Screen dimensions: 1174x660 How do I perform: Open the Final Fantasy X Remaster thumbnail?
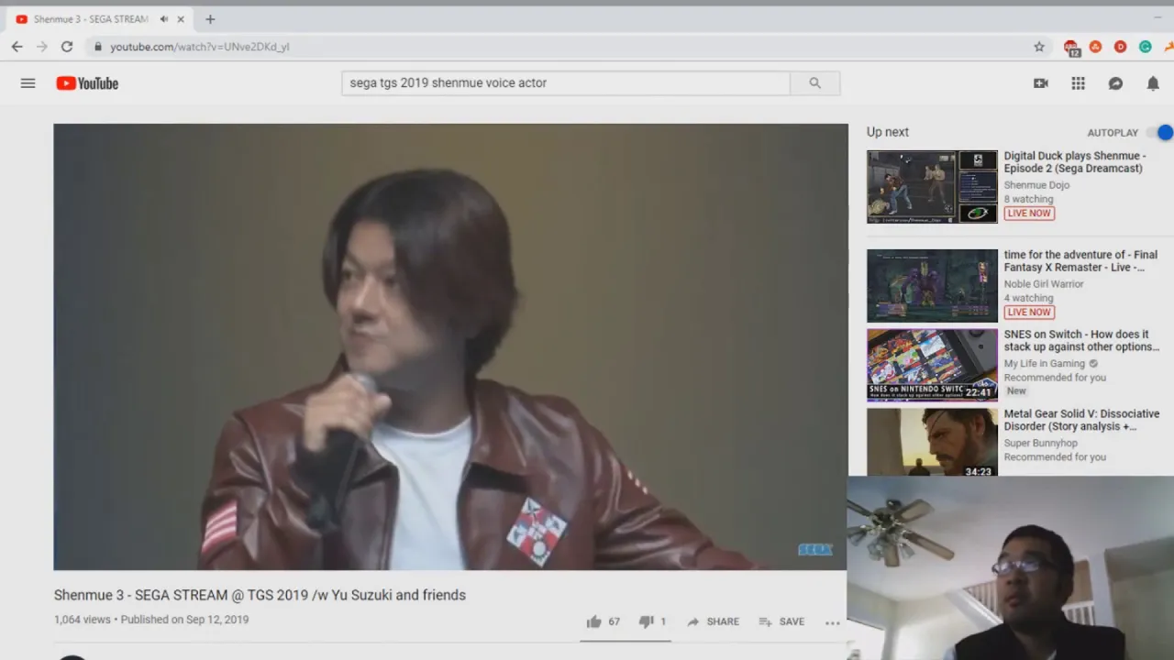(x=932, y=286)
